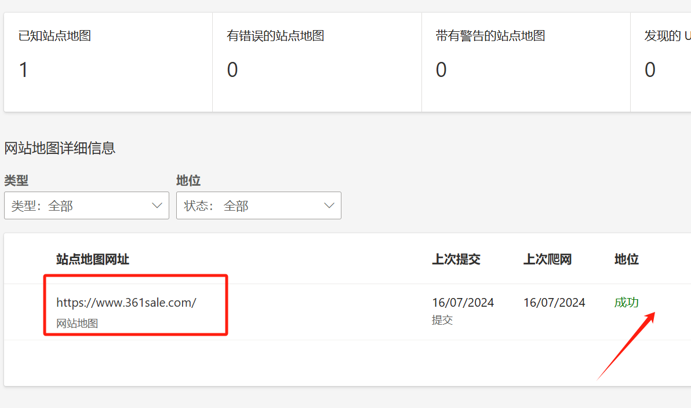
Task: Click the count 0 under 有错误的站点地图
Action: 232,70
